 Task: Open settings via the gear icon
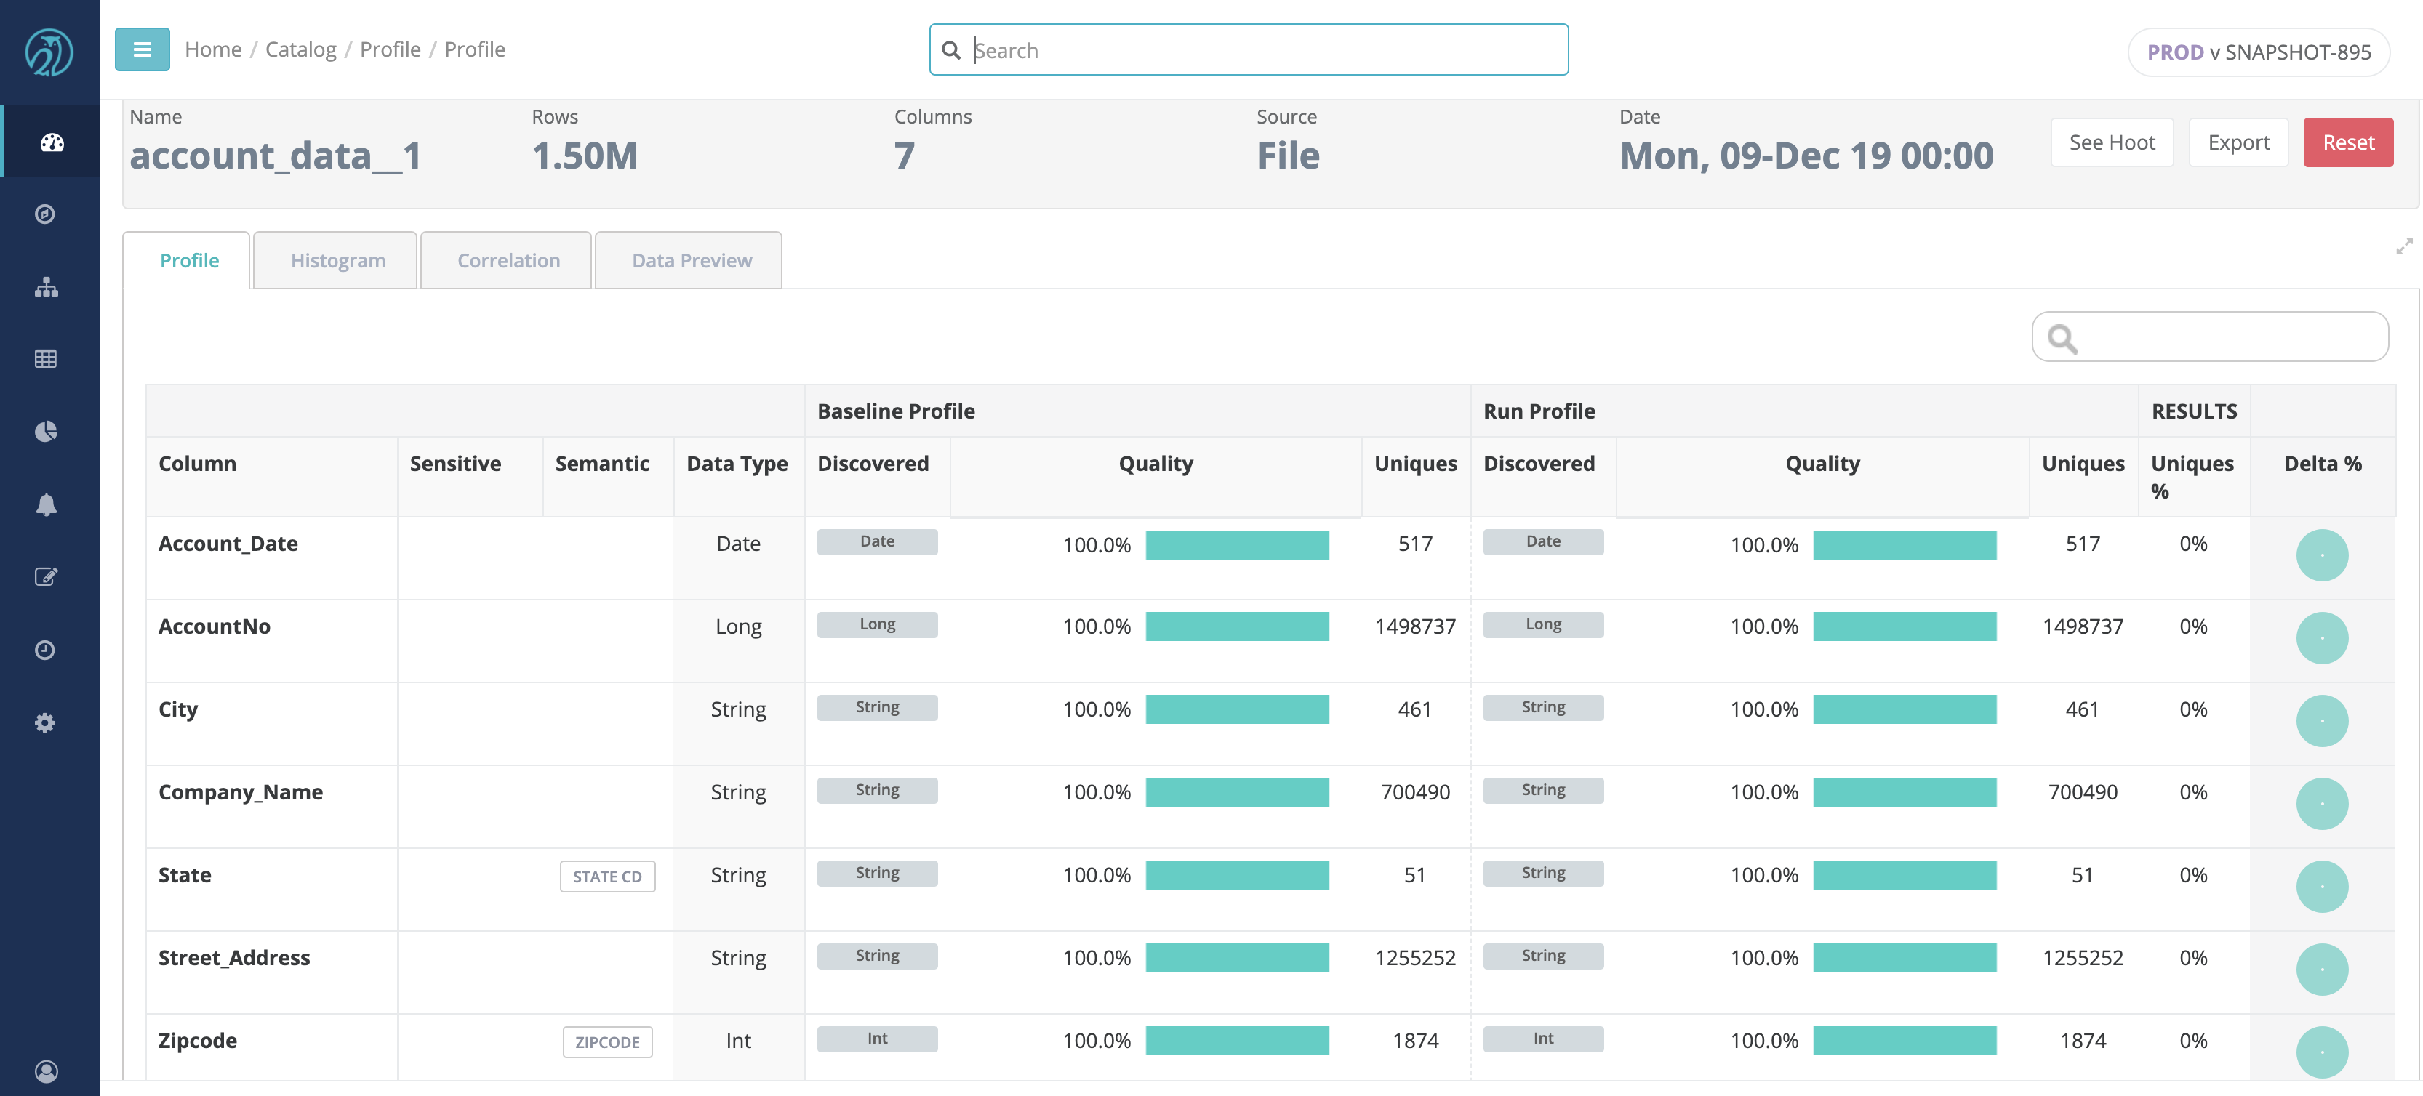[x=45, y=723]
